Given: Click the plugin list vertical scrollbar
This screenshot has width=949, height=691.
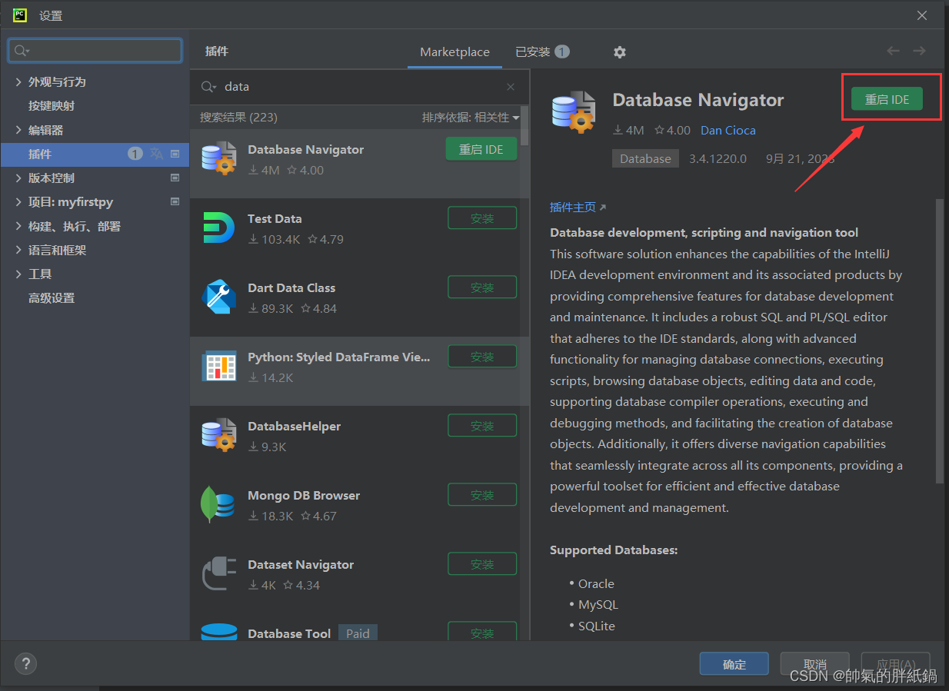Looking at the screenshot, I should point(524,126).
